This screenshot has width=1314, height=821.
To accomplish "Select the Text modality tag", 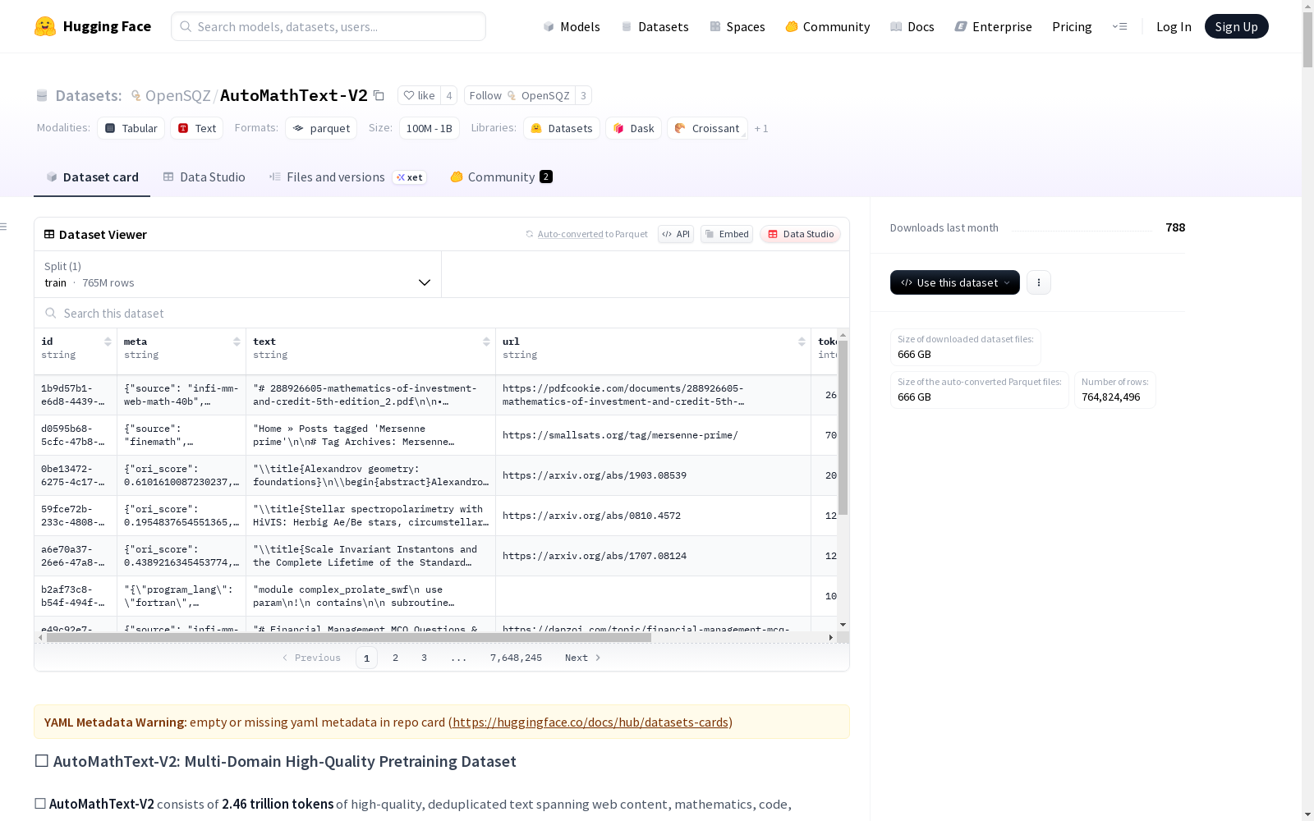I will (x=197, y=128).
